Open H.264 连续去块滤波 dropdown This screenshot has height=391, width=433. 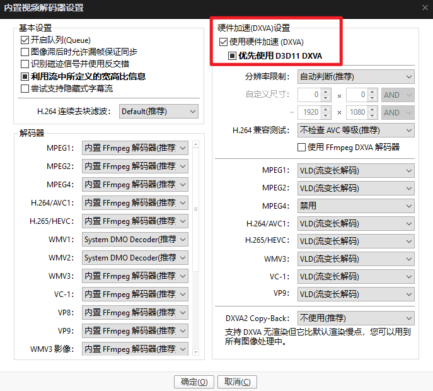coord(158,112)
